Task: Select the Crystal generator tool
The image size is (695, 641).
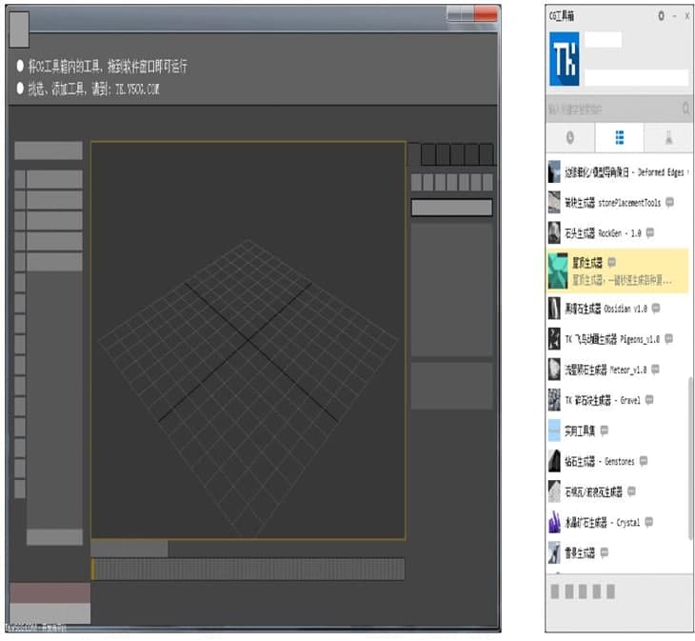Action: click(600, 522)
